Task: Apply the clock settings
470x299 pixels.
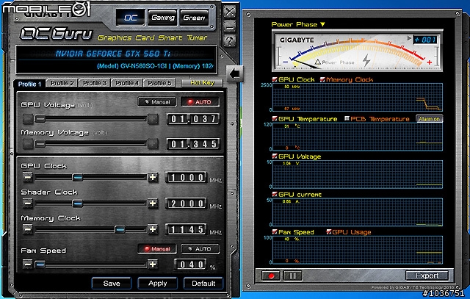Action: point(157,284)
